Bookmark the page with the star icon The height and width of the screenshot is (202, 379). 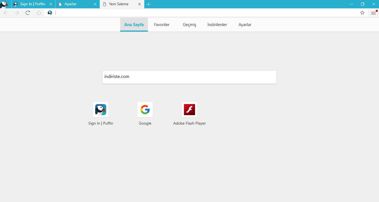tap(362, 13)
